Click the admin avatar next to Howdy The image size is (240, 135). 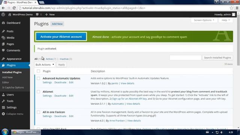point(234,15)
